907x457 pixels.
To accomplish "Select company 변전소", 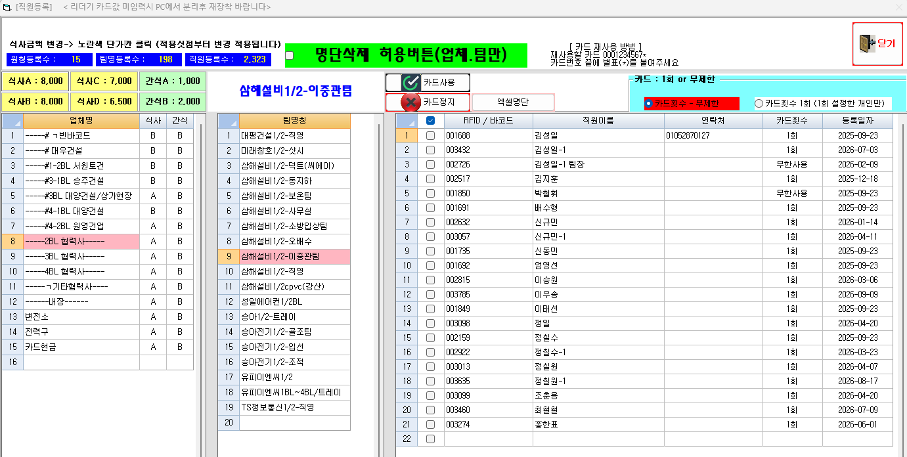I will tap(81, 316).
